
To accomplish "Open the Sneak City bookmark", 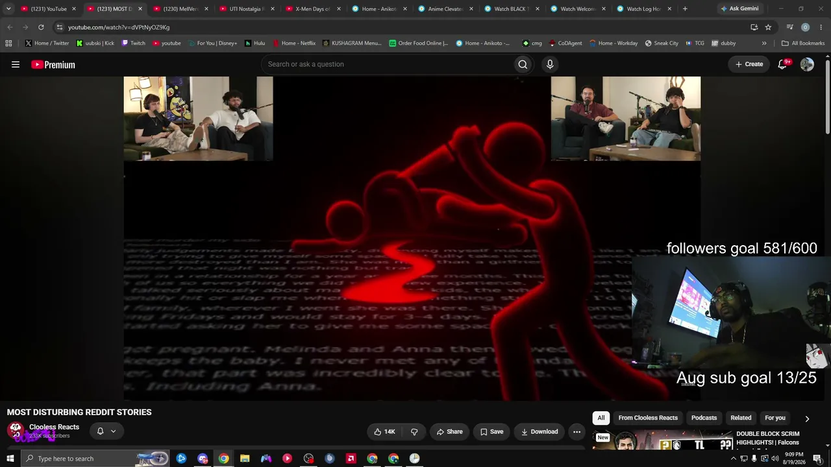I will 662,43.
